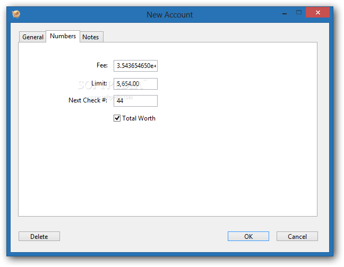Click into the Fee input field
This screenshot has height=267, width=344.
(135, 66)
